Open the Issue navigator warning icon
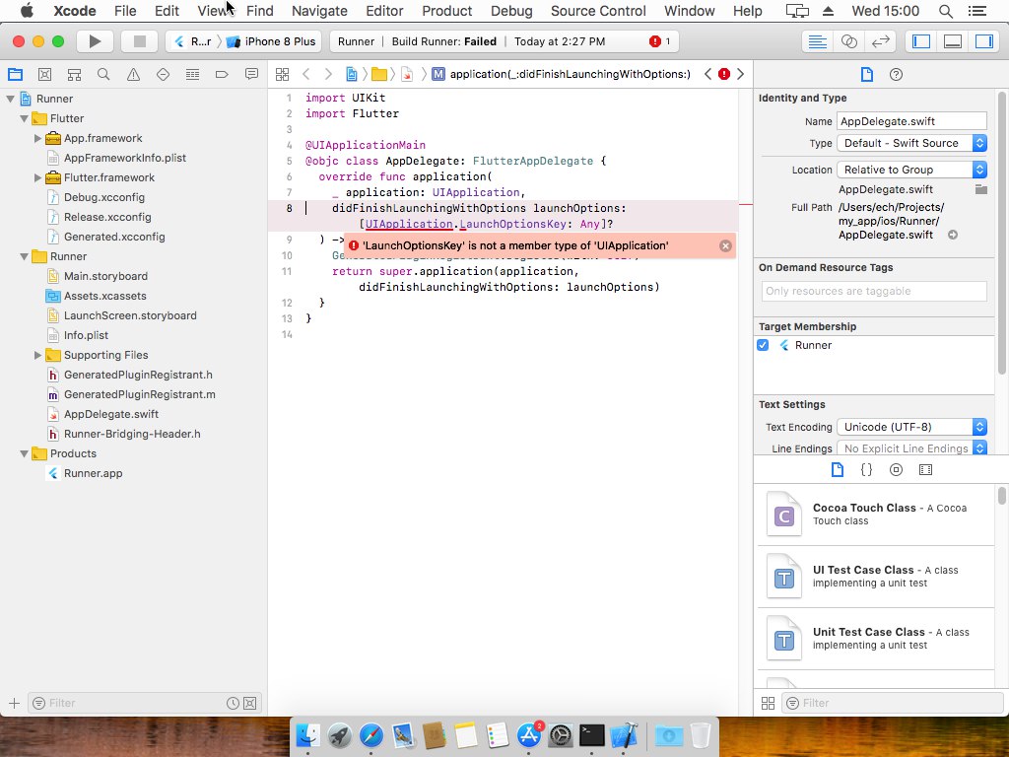The image size is (1009, 757). coord(133,74)
